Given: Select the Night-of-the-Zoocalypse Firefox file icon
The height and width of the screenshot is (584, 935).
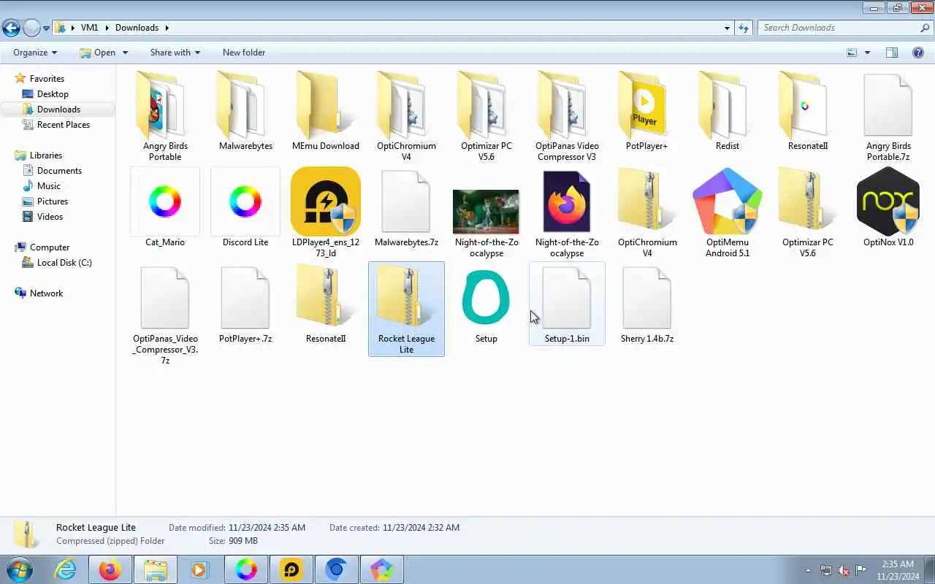Looking at the screenshot, I should click(x=567, y=202).
